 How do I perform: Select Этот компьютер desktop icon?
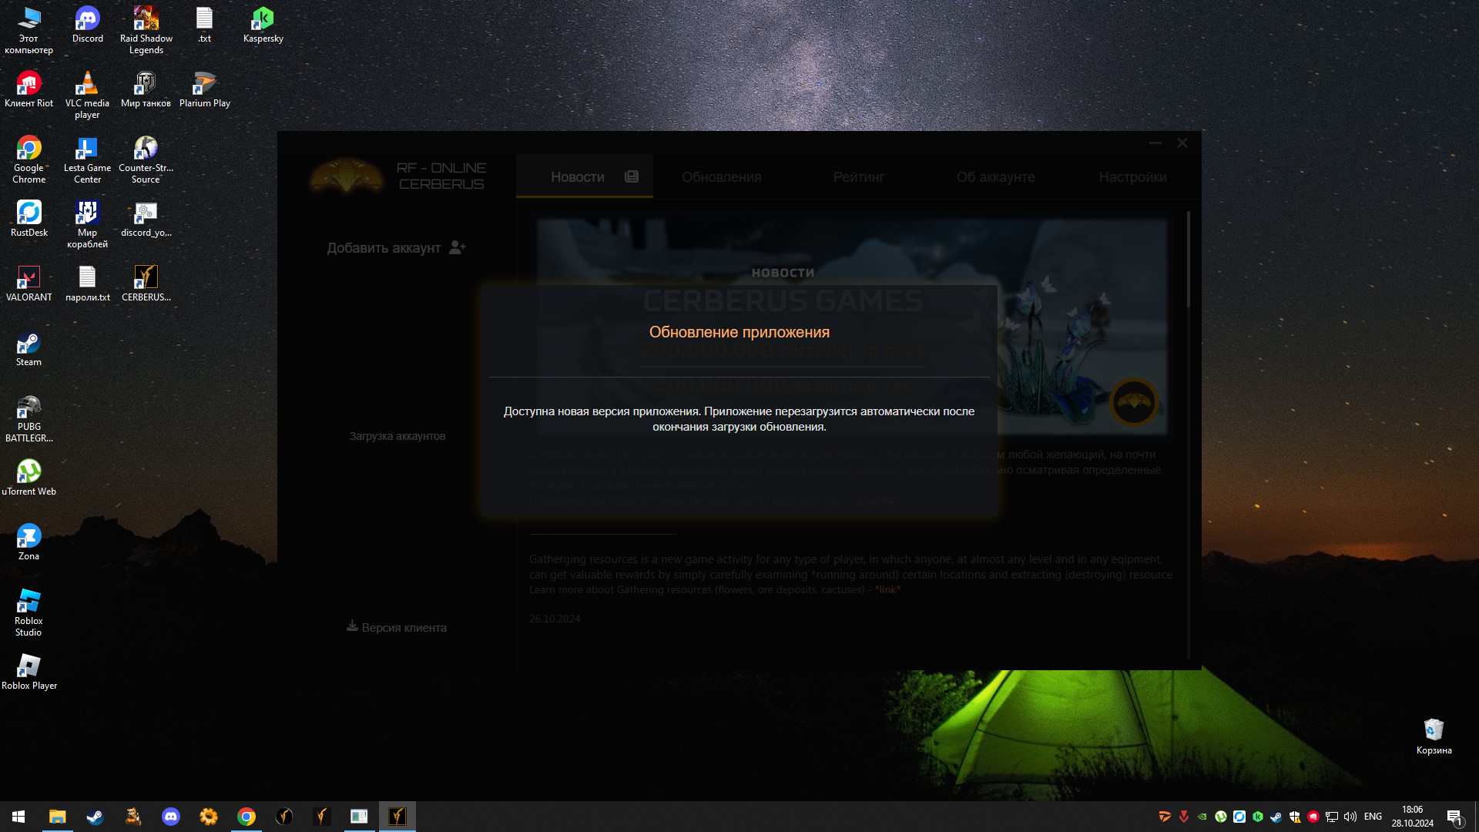click(29, 31)
